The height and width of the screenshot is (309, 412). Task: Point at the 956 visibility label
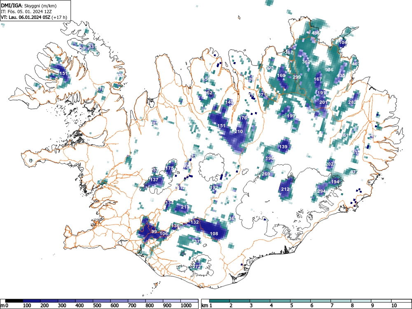click(329, 70)
